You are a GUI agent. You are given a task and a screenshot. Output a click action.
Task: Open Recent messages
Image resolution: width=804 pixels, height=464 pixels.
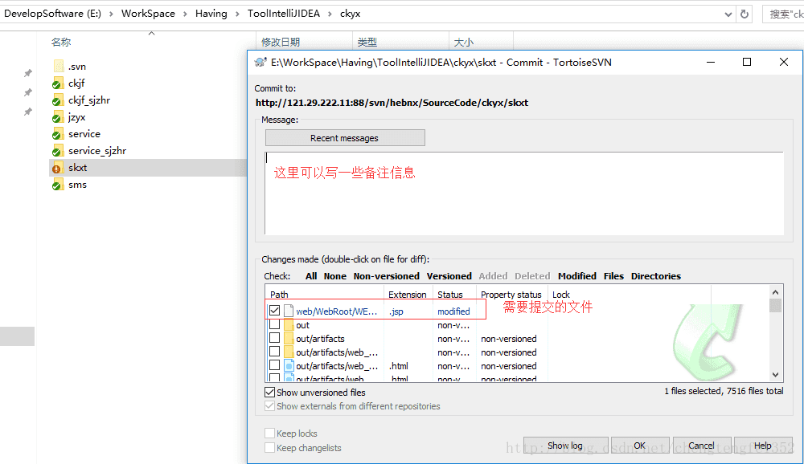(x=345, y=138)
